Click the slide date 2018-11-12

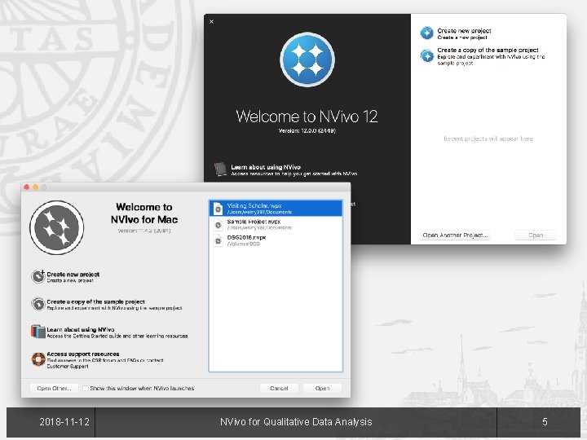(x=64, y=422)
